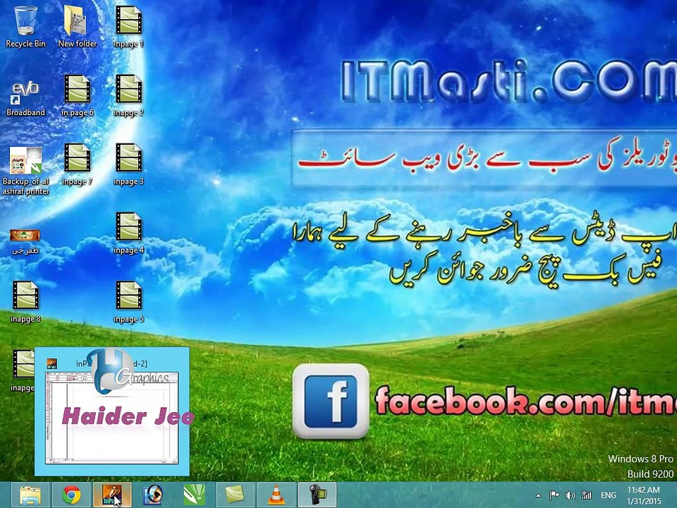Screen dimensions: 677x508
Task: Click the 'Recycle Bin' label text
Action: pos(25,44)
